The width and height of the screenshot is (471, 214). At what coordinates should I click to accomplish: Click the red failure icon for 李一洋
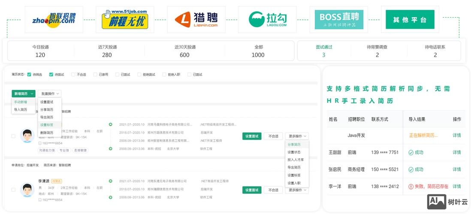tap(411, 187)
